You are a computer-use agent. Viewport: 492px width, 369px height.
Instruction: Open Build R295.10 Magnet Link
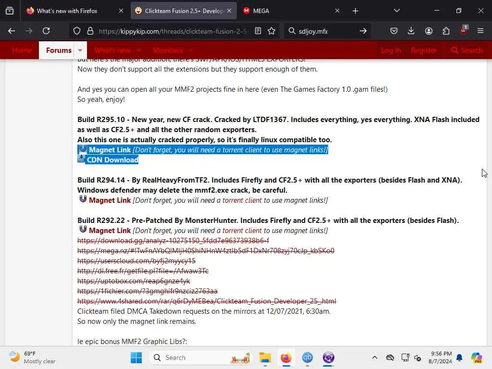click(110, 150)
